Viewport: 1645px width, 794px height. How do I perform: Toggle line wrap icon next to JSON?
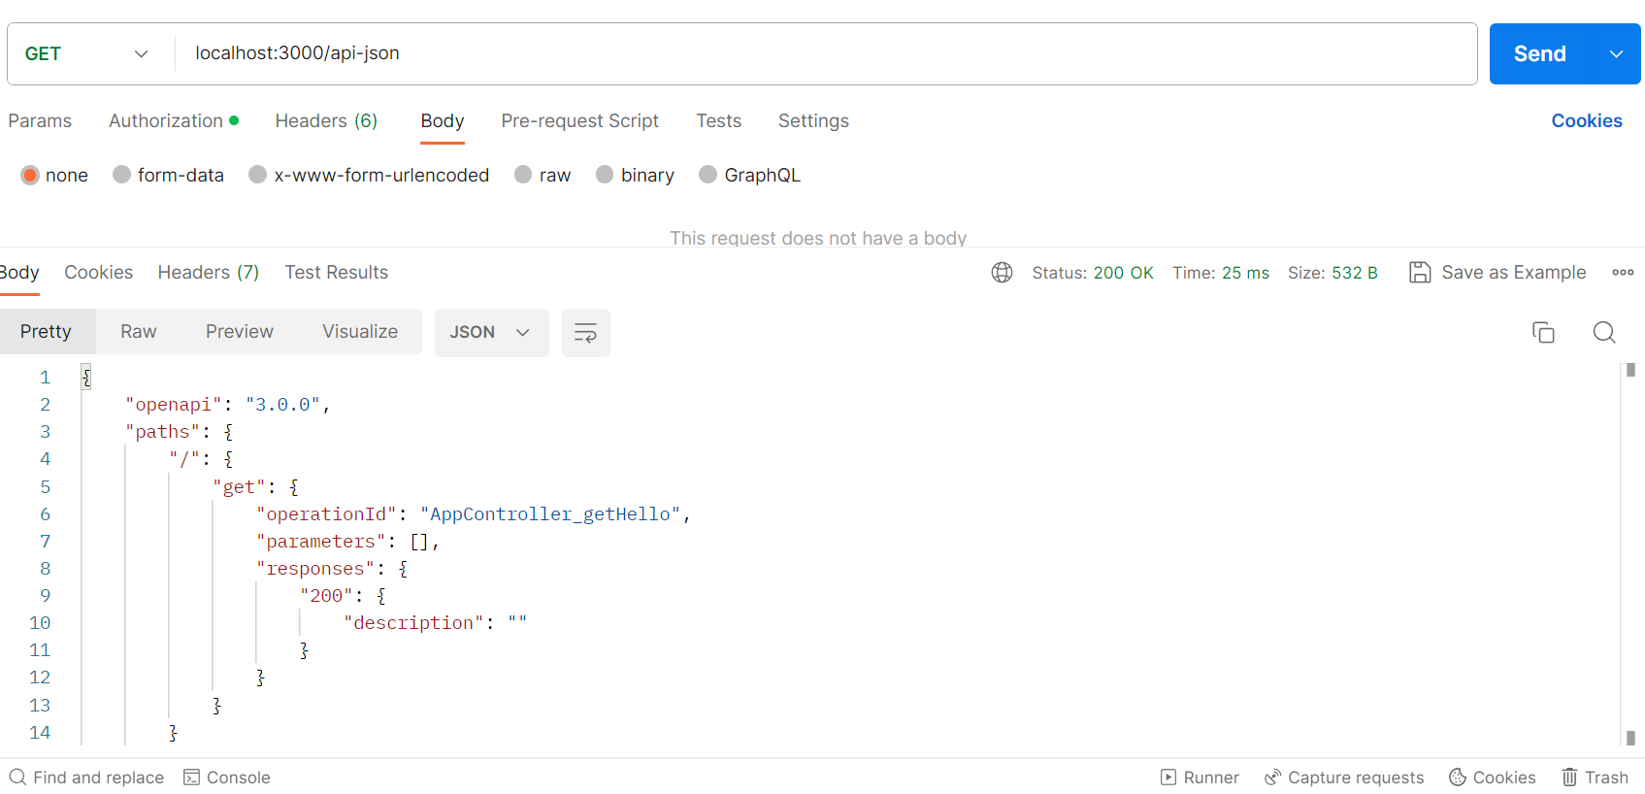point(585,333)
